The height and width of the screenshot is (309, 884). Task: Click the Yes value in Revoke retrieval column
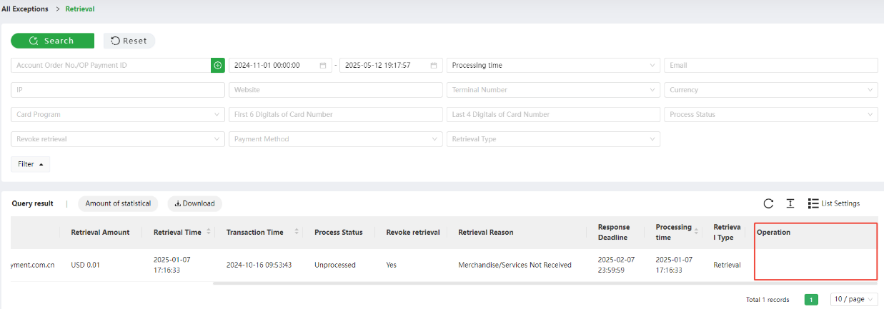pyautogui.click(x=391, y=265)
